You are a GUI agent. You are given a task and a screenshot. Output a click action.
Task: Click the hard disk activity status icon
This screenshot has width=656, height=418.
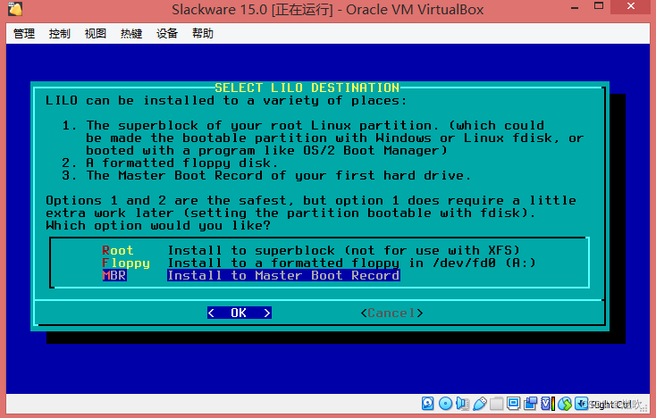pos(427,404)
